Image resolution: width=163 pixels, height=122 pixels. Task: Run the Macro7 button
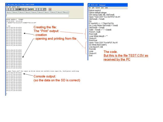(47, 12)
